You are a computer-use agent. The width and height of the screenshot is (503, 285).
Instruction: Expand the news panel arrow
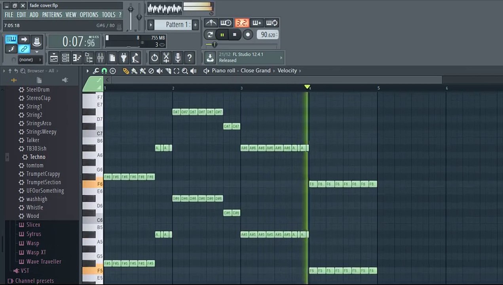(281, 57)
